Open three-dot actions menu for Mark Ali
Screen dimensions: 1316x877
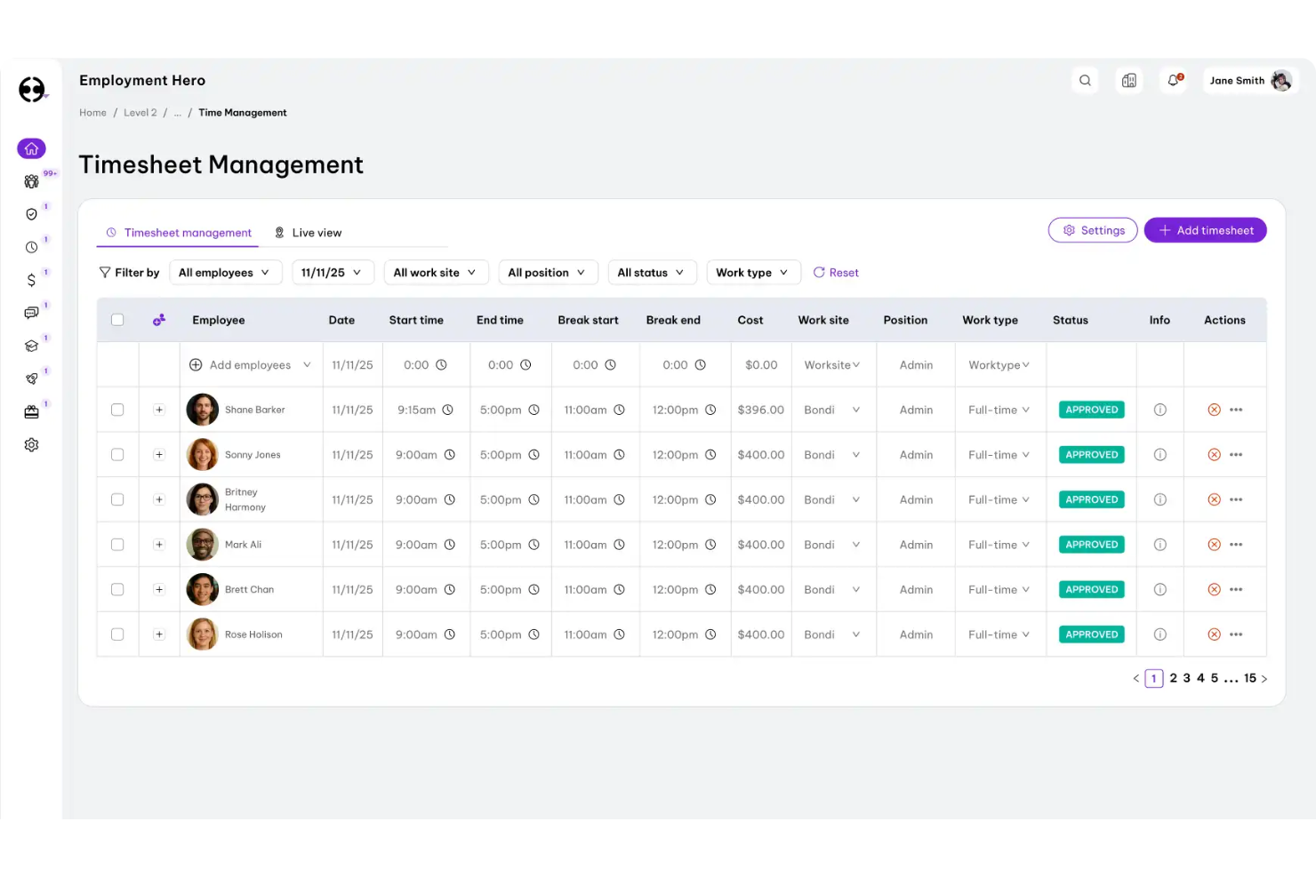pos(1236,545)
